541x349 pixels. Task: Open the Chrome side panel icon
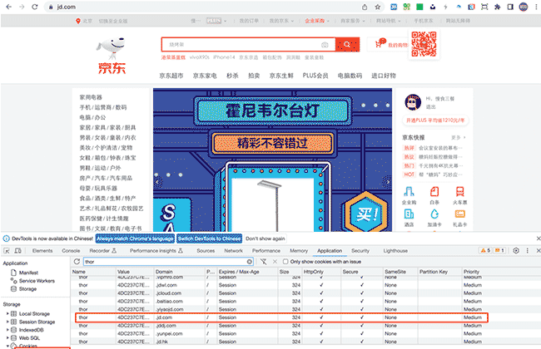pyautogui.click(x=510, y=7)
